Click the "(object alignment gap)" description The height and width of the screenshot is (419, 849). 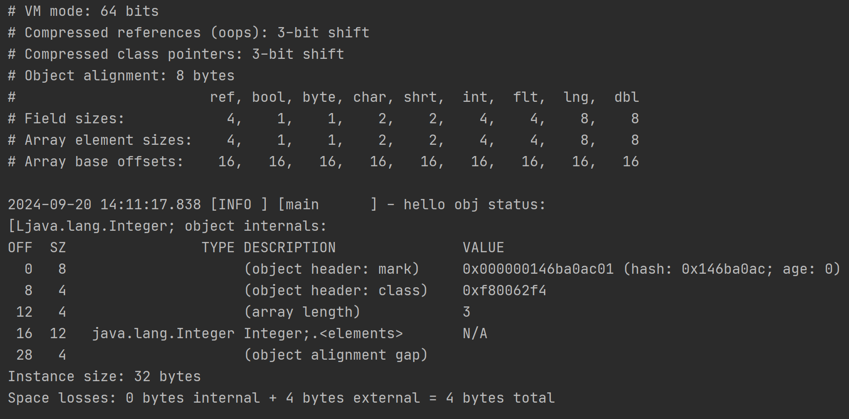(336, 355)
